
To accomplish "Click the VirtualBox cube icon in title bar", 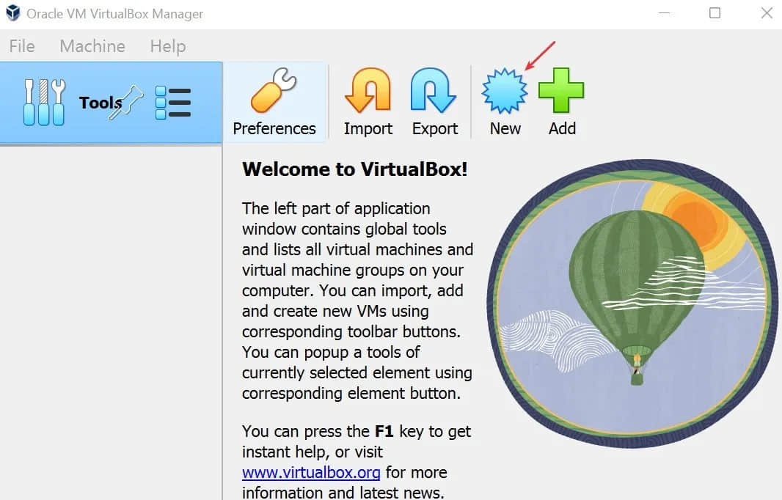I will 13,13.
